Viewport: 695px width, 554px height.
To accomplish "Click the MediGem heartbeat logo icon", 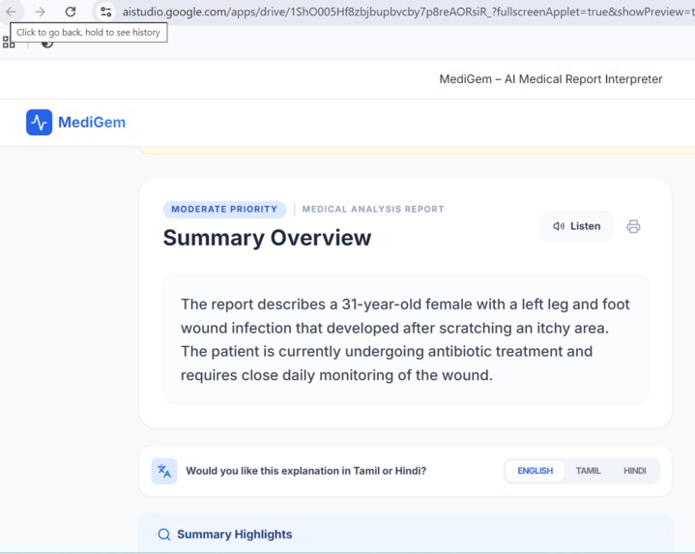I will (39, 123).
